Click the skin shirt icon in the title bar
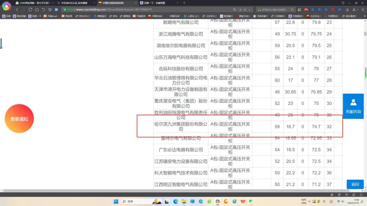The image size is (367, 206). coord(343,3)
